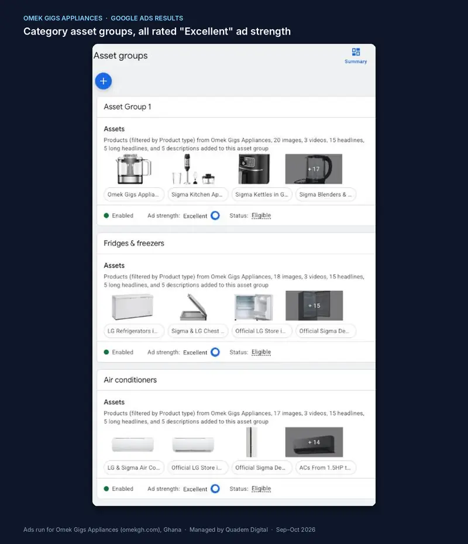The image size is (468, 544).
Task: Click the Excellent ad strength circle in Asset Group 1
Action: pyautogui.click(x=215, y=215)
